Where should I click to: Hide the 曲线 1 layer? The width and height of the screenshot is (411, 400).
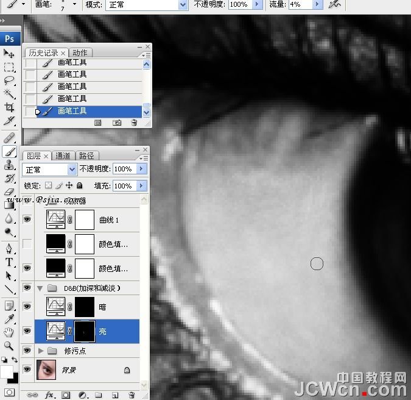pyautogui.click(x=27, y=219)
